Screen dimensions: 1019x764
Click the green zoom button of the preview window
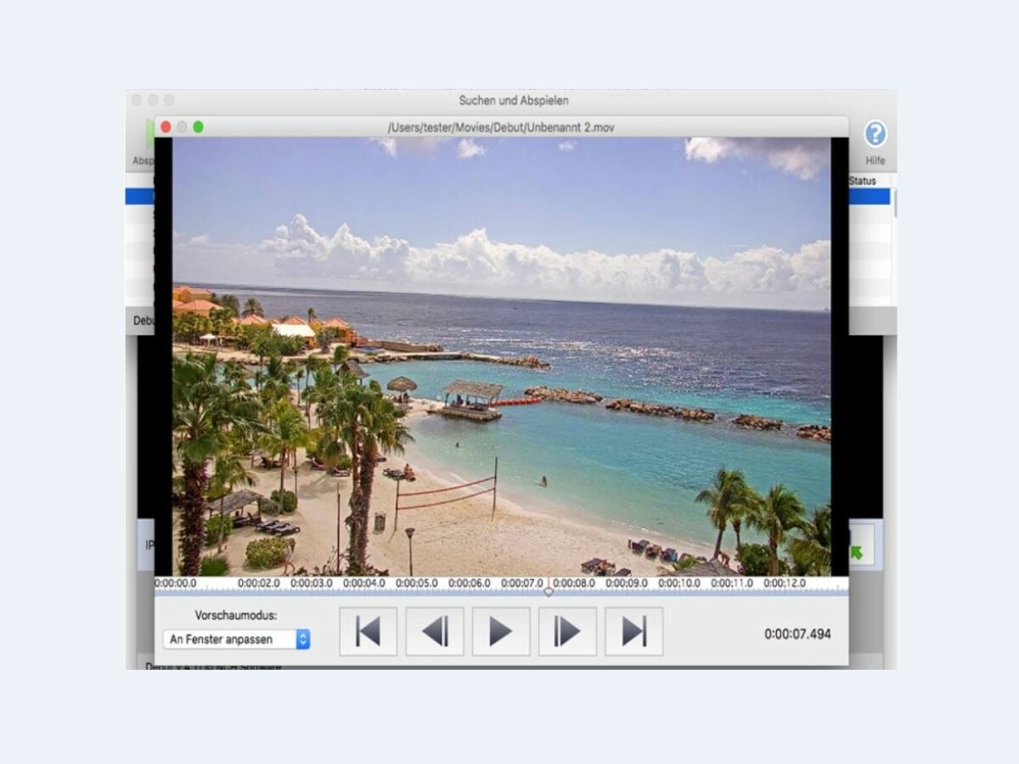[198, 127]
